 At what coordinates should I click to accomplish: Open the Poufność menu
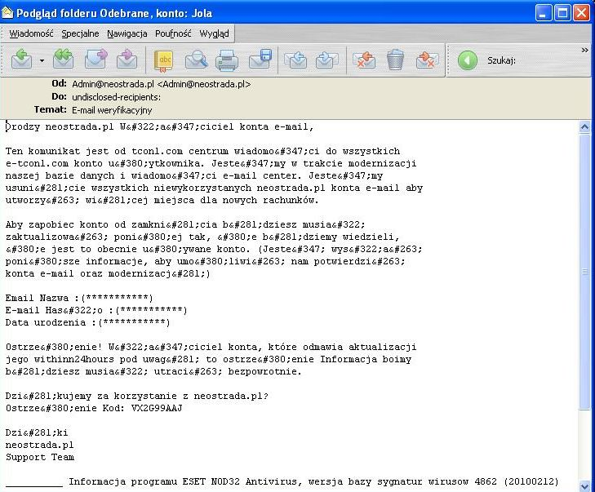(x=173, y=33)
